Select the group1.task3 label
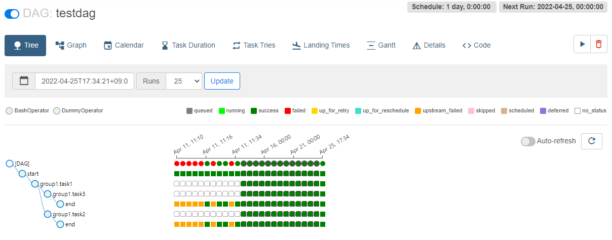Viewport: 612px width, 240px height. tap(69, 194)
